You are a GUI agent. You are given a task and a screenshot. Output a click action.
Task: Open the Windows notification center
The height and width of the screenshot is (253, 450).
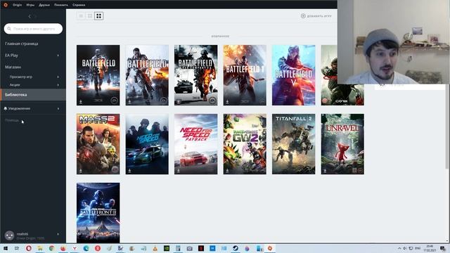point(443,248)
